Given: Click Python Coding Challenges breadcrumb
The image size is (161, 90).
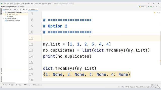Looking at the screenshot, I should pos(9,7).
